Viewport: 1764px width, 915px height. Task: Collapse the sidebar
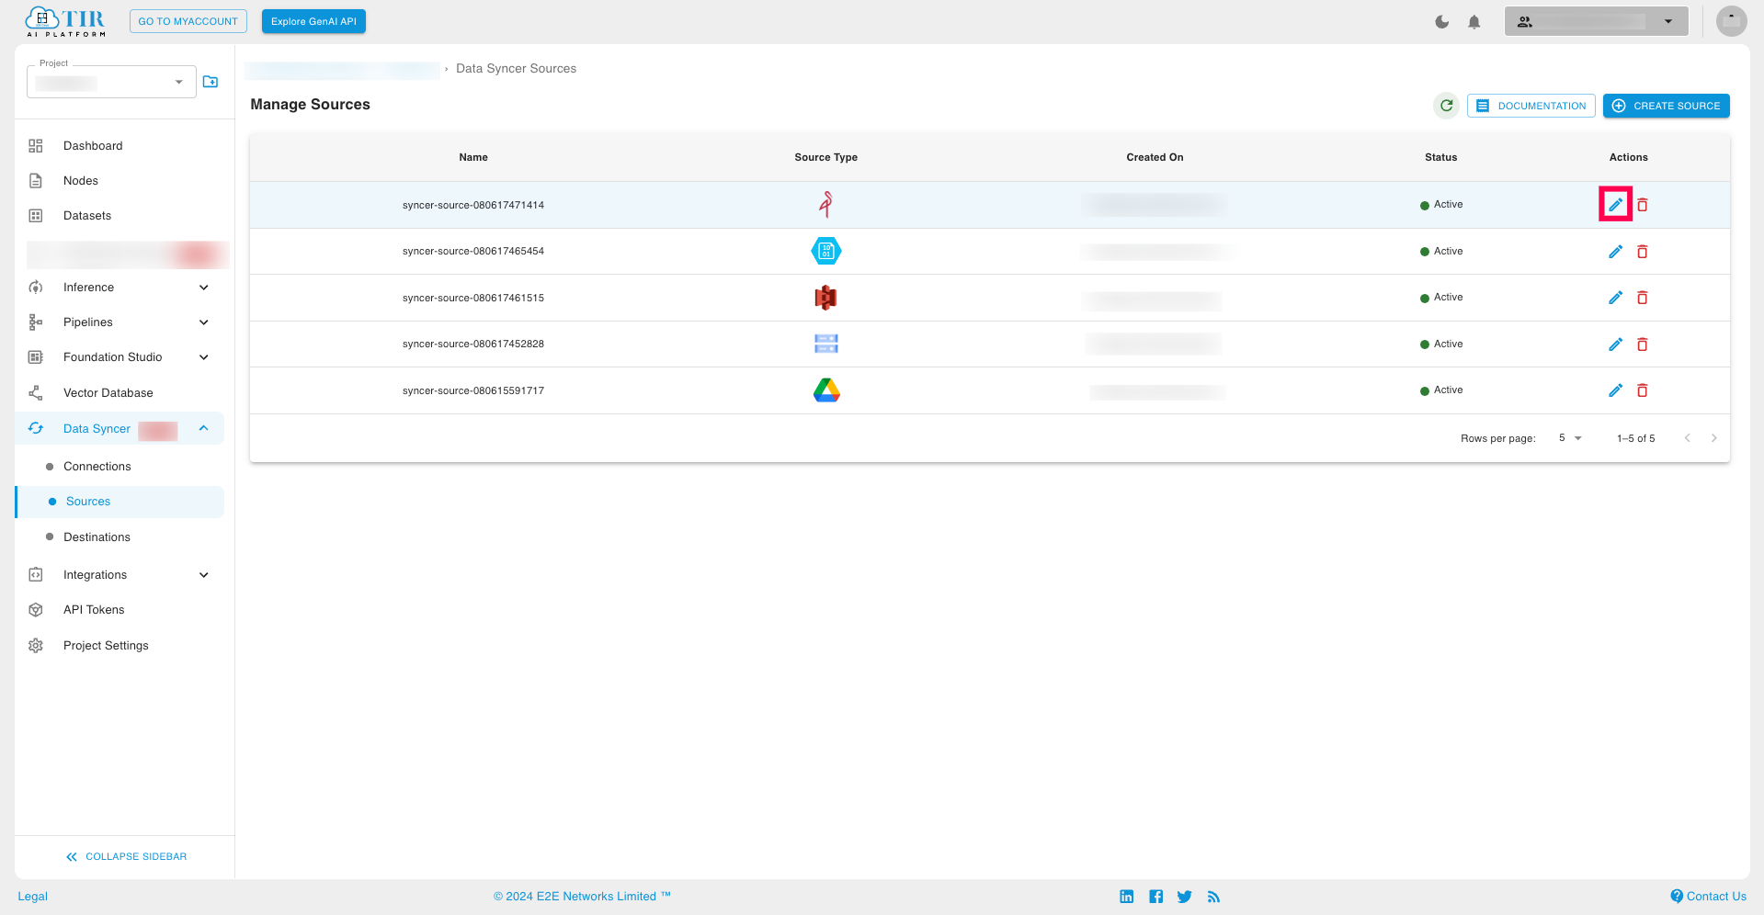126,856
